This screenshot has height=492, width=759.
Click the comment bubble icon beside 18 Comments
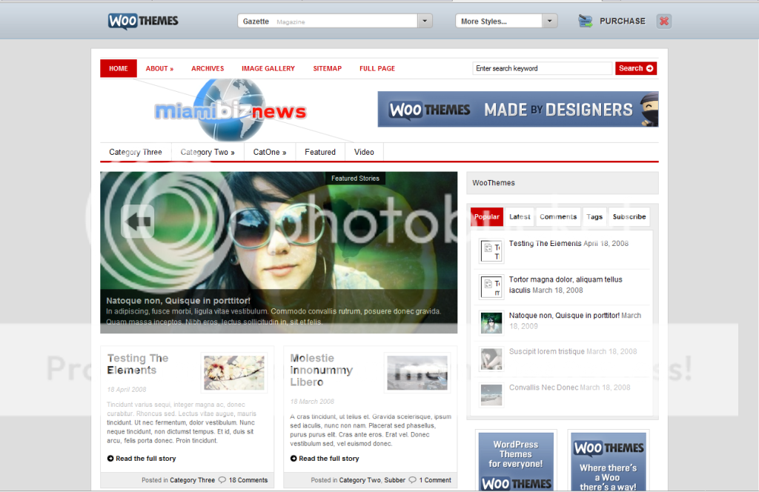222,480
